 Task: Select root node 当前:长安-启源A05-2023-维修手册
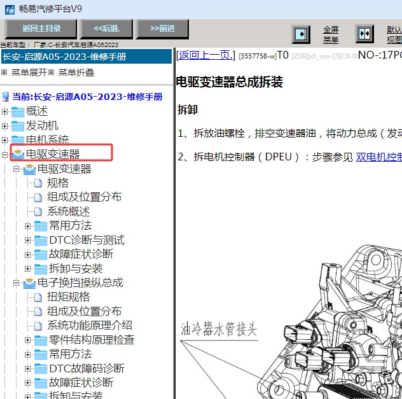tap(87, 97)
